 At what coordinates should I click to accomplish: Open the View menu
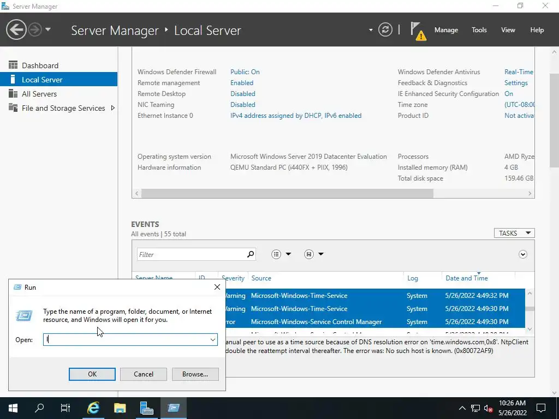coord(508,30)
